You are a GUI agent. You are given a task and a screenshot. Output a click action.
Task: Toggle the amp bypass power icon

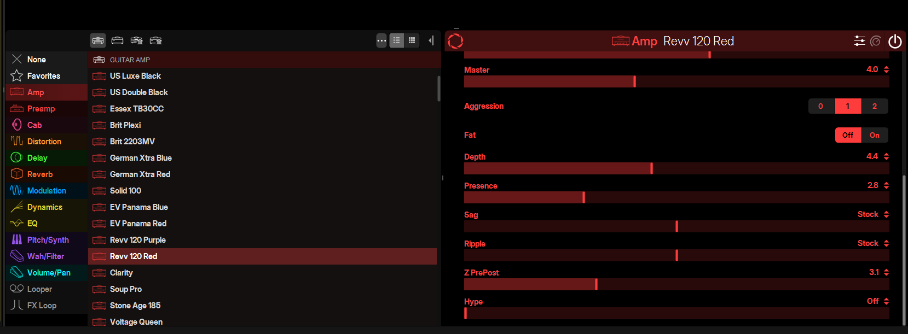pyautogui.click(x=895, y=42)
